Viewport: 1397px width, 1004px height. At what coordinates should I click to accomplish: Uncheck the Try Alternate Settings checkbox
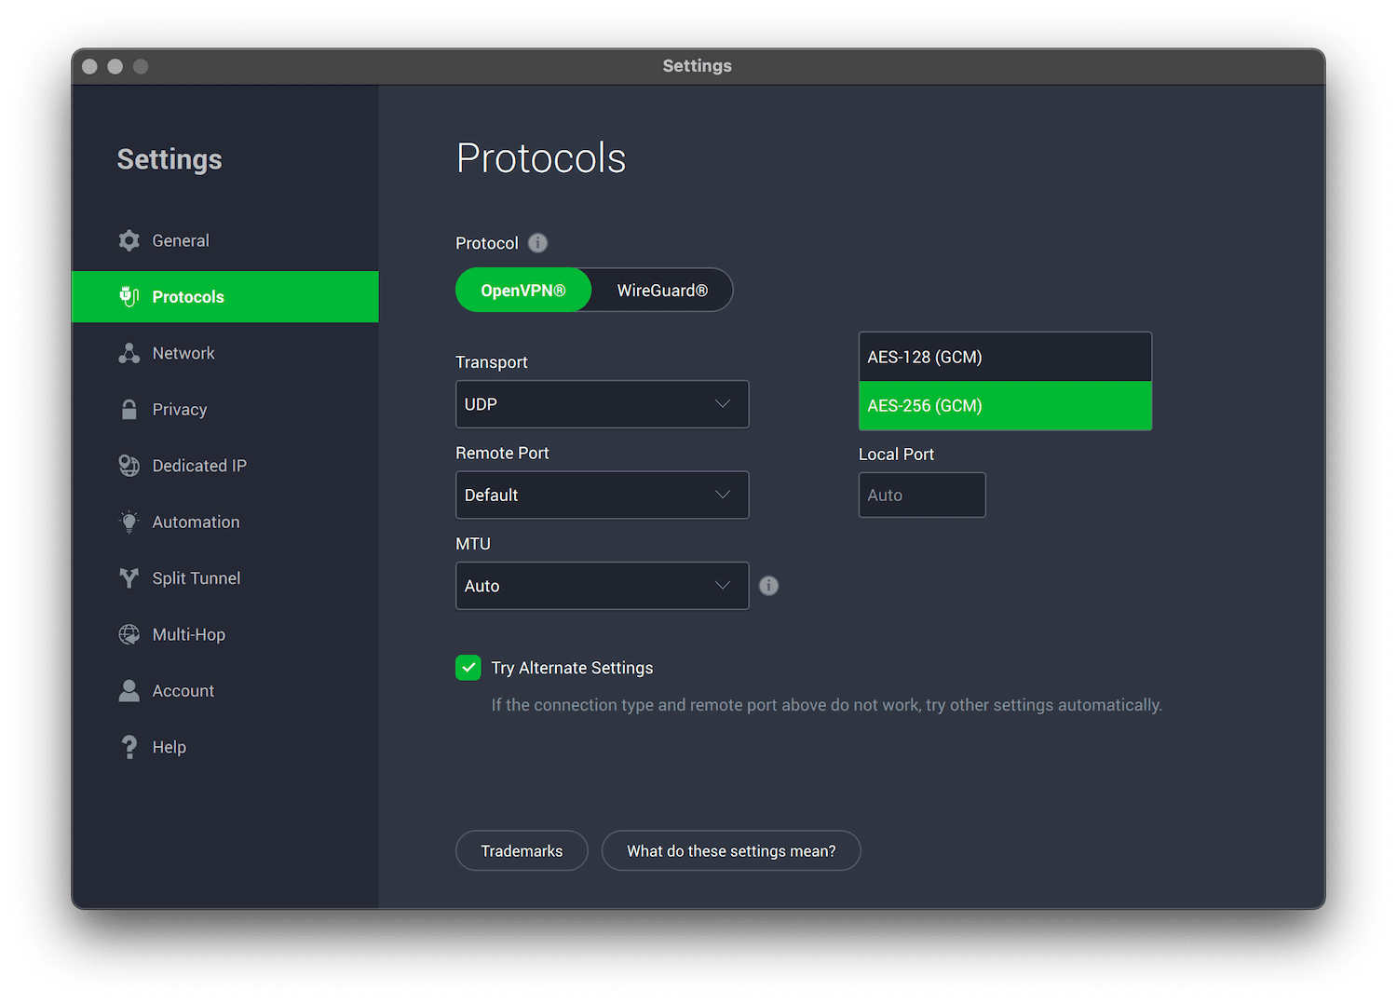click(x=468, y=668)
